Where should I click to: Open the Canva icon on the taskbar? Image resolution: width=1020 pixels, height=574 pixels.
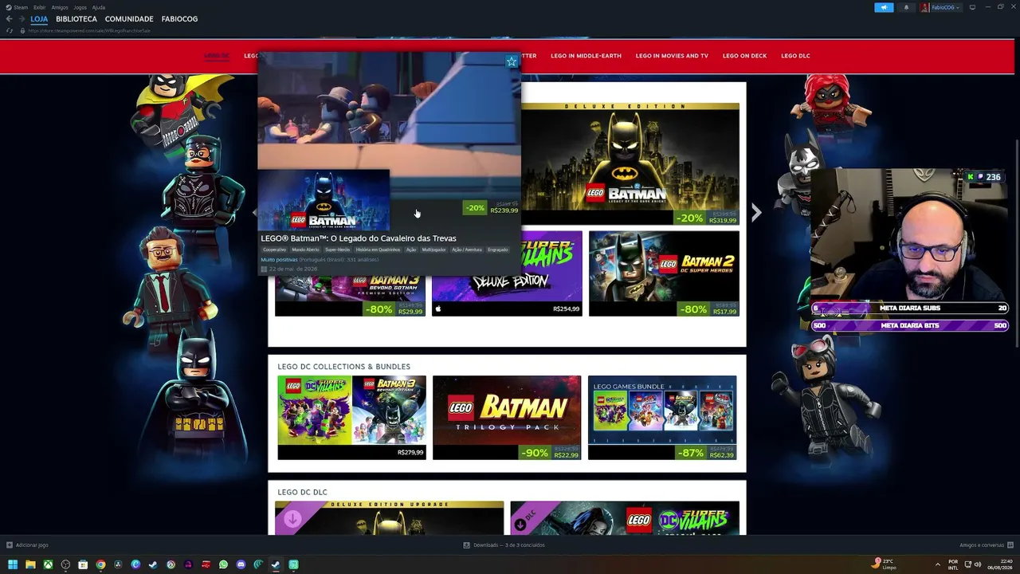(x=135, y=564)
